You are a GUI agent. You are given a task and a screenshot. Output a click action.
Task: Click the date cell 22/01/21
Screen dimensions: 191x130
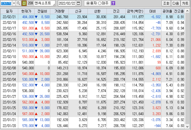(9, 120)
